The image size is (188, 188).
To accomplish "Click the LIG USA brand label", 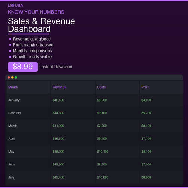I will tap(15, 6).
